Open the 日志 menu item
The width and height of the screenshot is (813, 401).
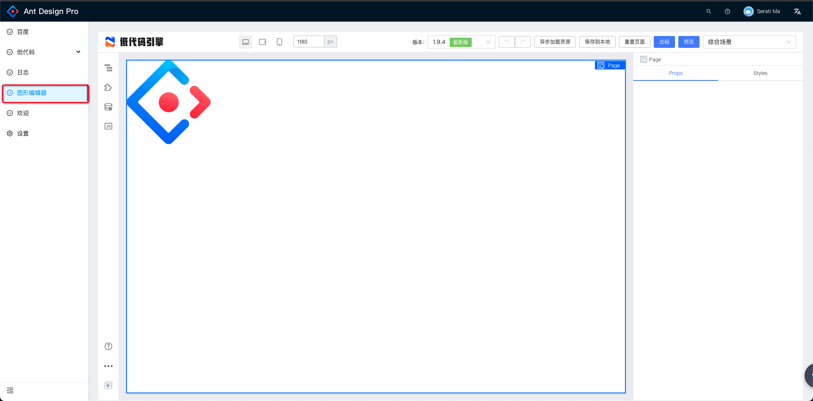(x=44, y=72)
